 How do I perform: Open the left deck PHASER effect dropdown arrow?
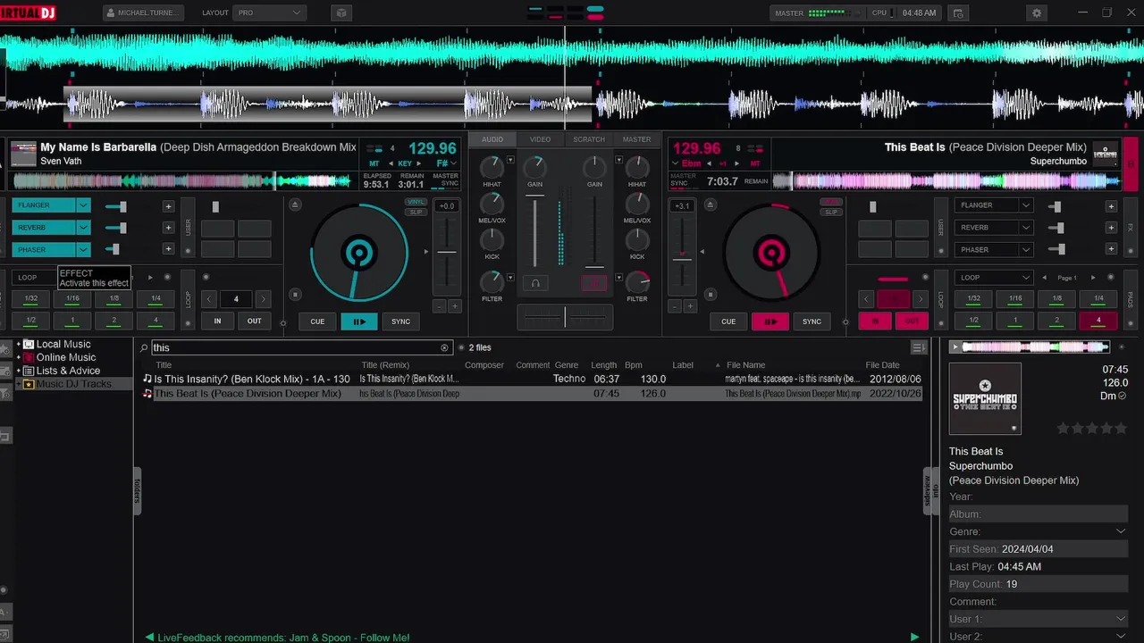pos(83,250)
